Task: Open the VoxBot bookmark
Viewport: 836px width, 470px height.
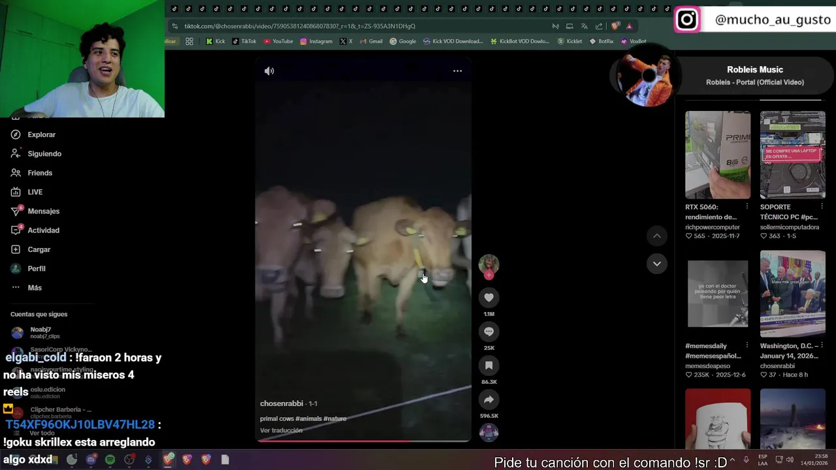Action: coord(634,41)
